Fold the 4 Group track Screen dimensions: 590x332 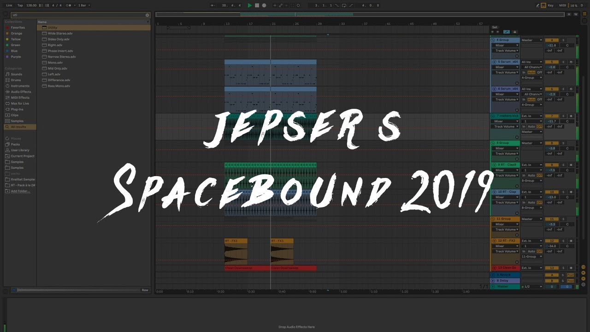click(x=493, y=40)
